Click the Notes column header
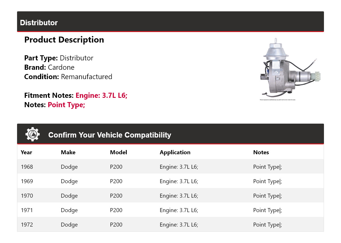 point(261,152)
